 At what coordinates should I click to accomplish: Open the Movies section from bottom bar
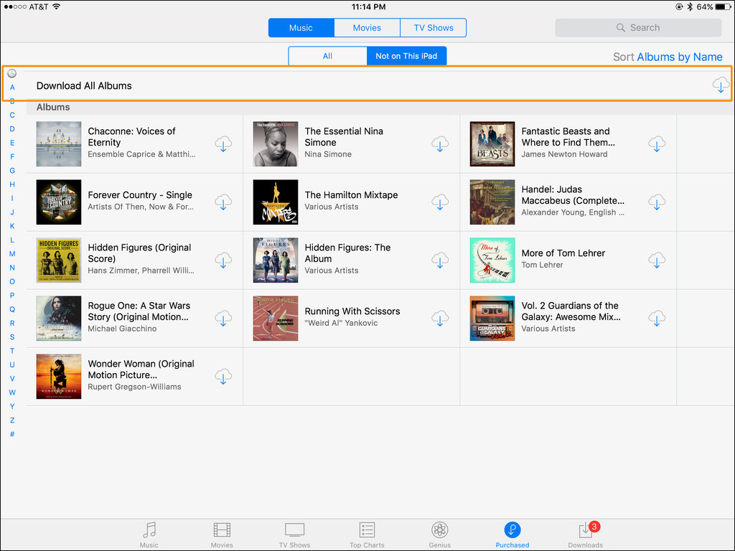pyautogui.click(x=221, y=534)
